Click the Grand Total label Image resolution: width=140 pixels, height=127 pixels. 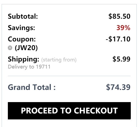(x=32, y=87)
